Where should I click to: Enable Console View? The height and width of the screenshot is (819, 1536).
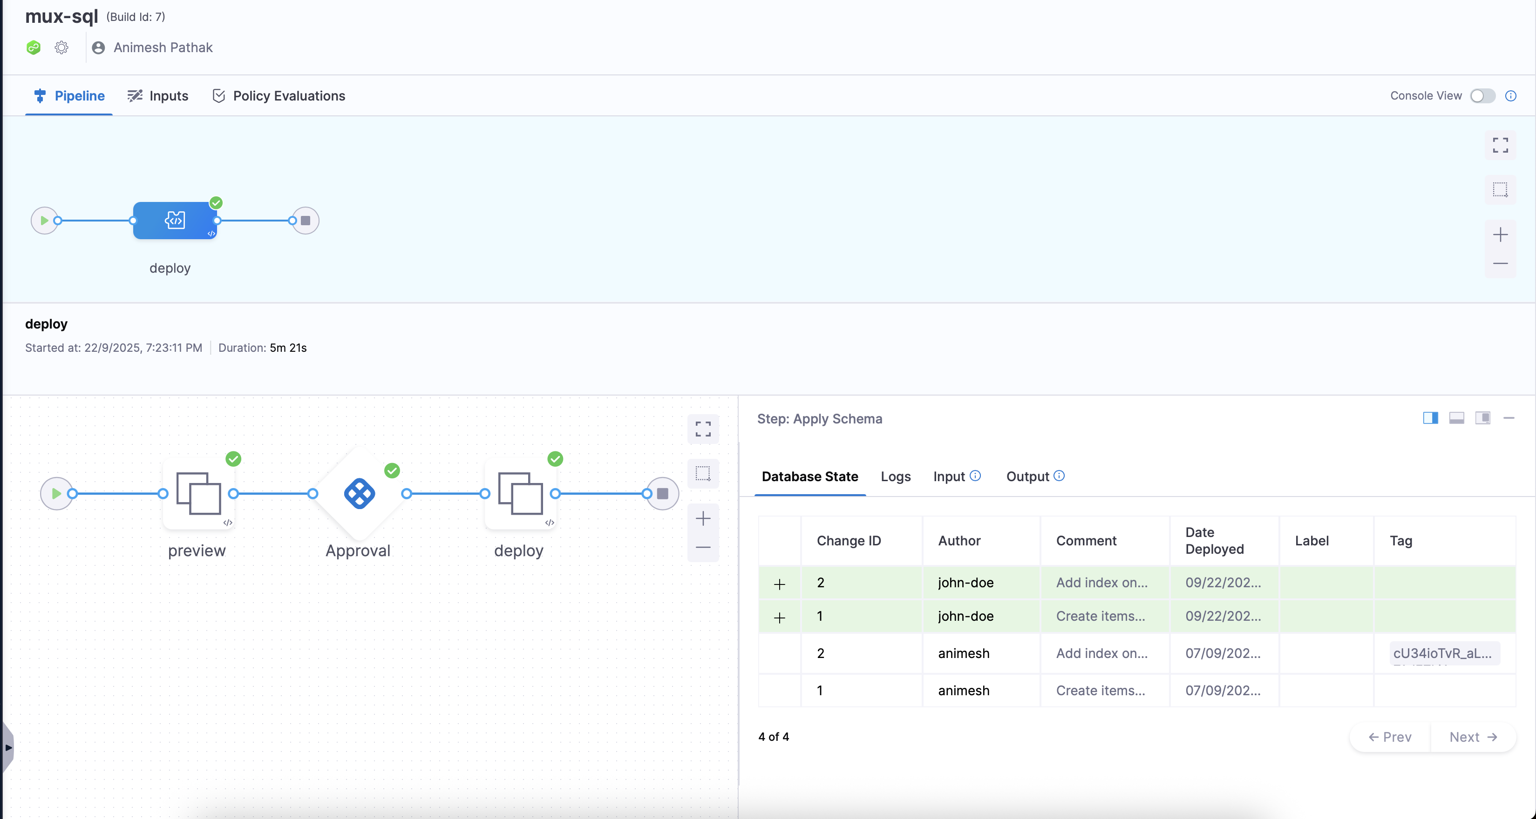click(x=1482, y=96)
